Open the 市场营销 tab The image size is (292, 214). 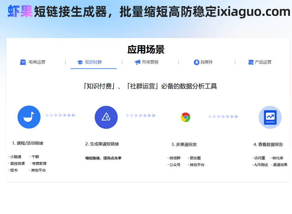150,62
